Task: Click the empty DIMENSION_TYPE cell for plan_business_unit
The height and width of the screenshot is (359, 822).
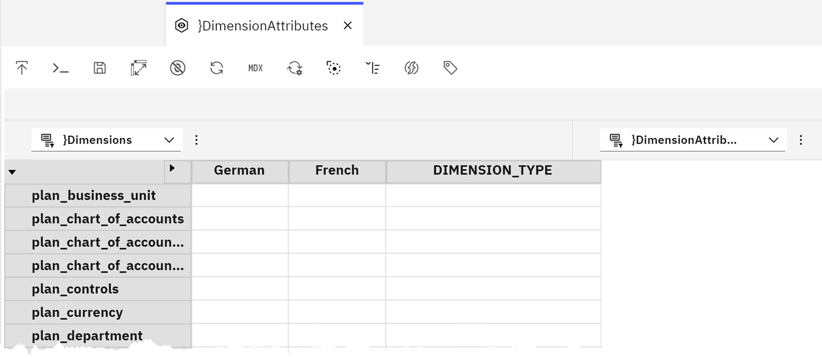Action: click(492, 195)
